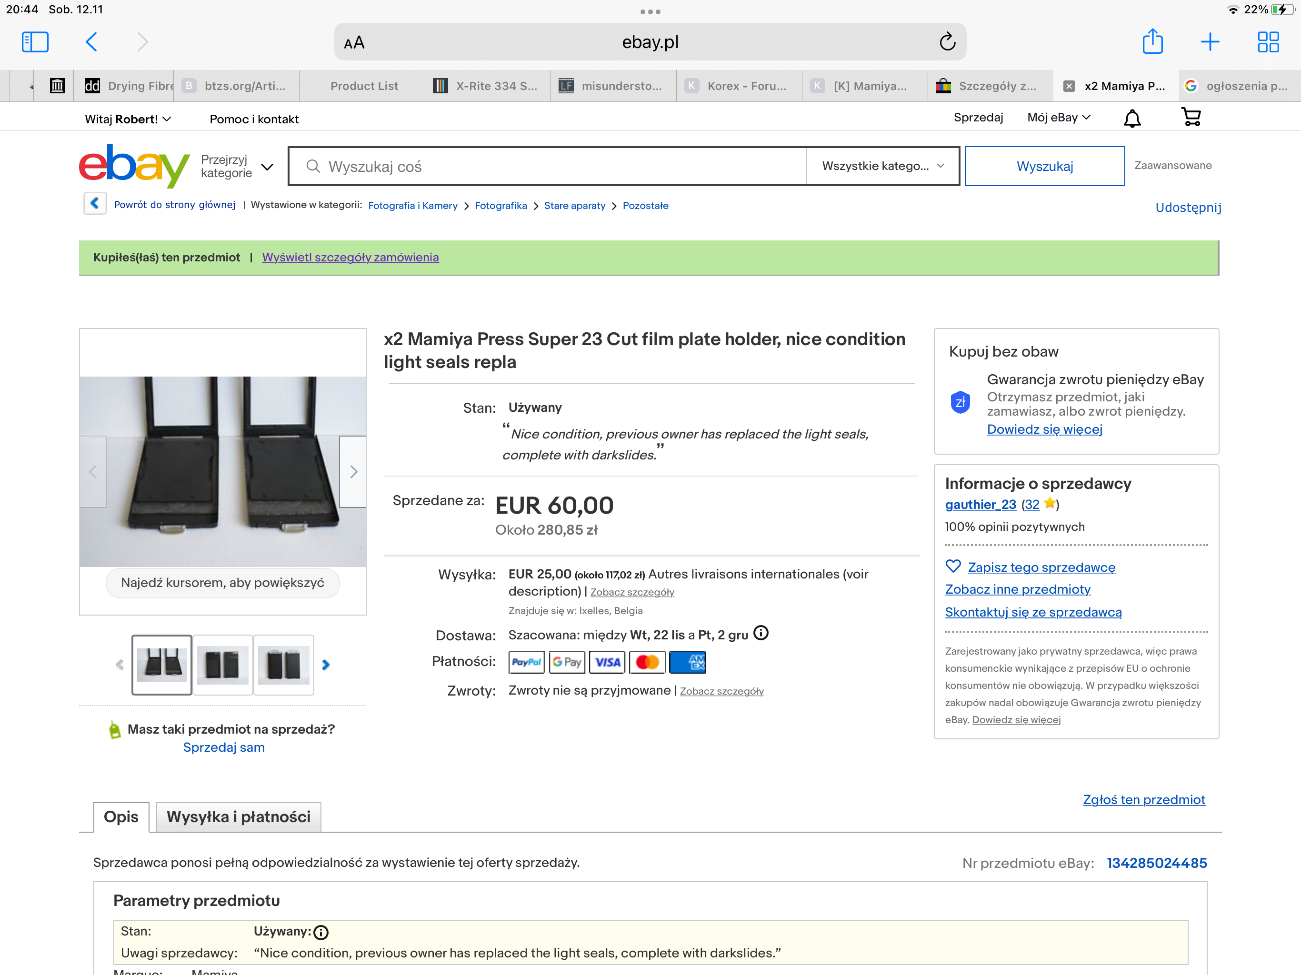Expand Wszystkie kategorie dropdown
1301x975 pixels.
pos(882,166)
